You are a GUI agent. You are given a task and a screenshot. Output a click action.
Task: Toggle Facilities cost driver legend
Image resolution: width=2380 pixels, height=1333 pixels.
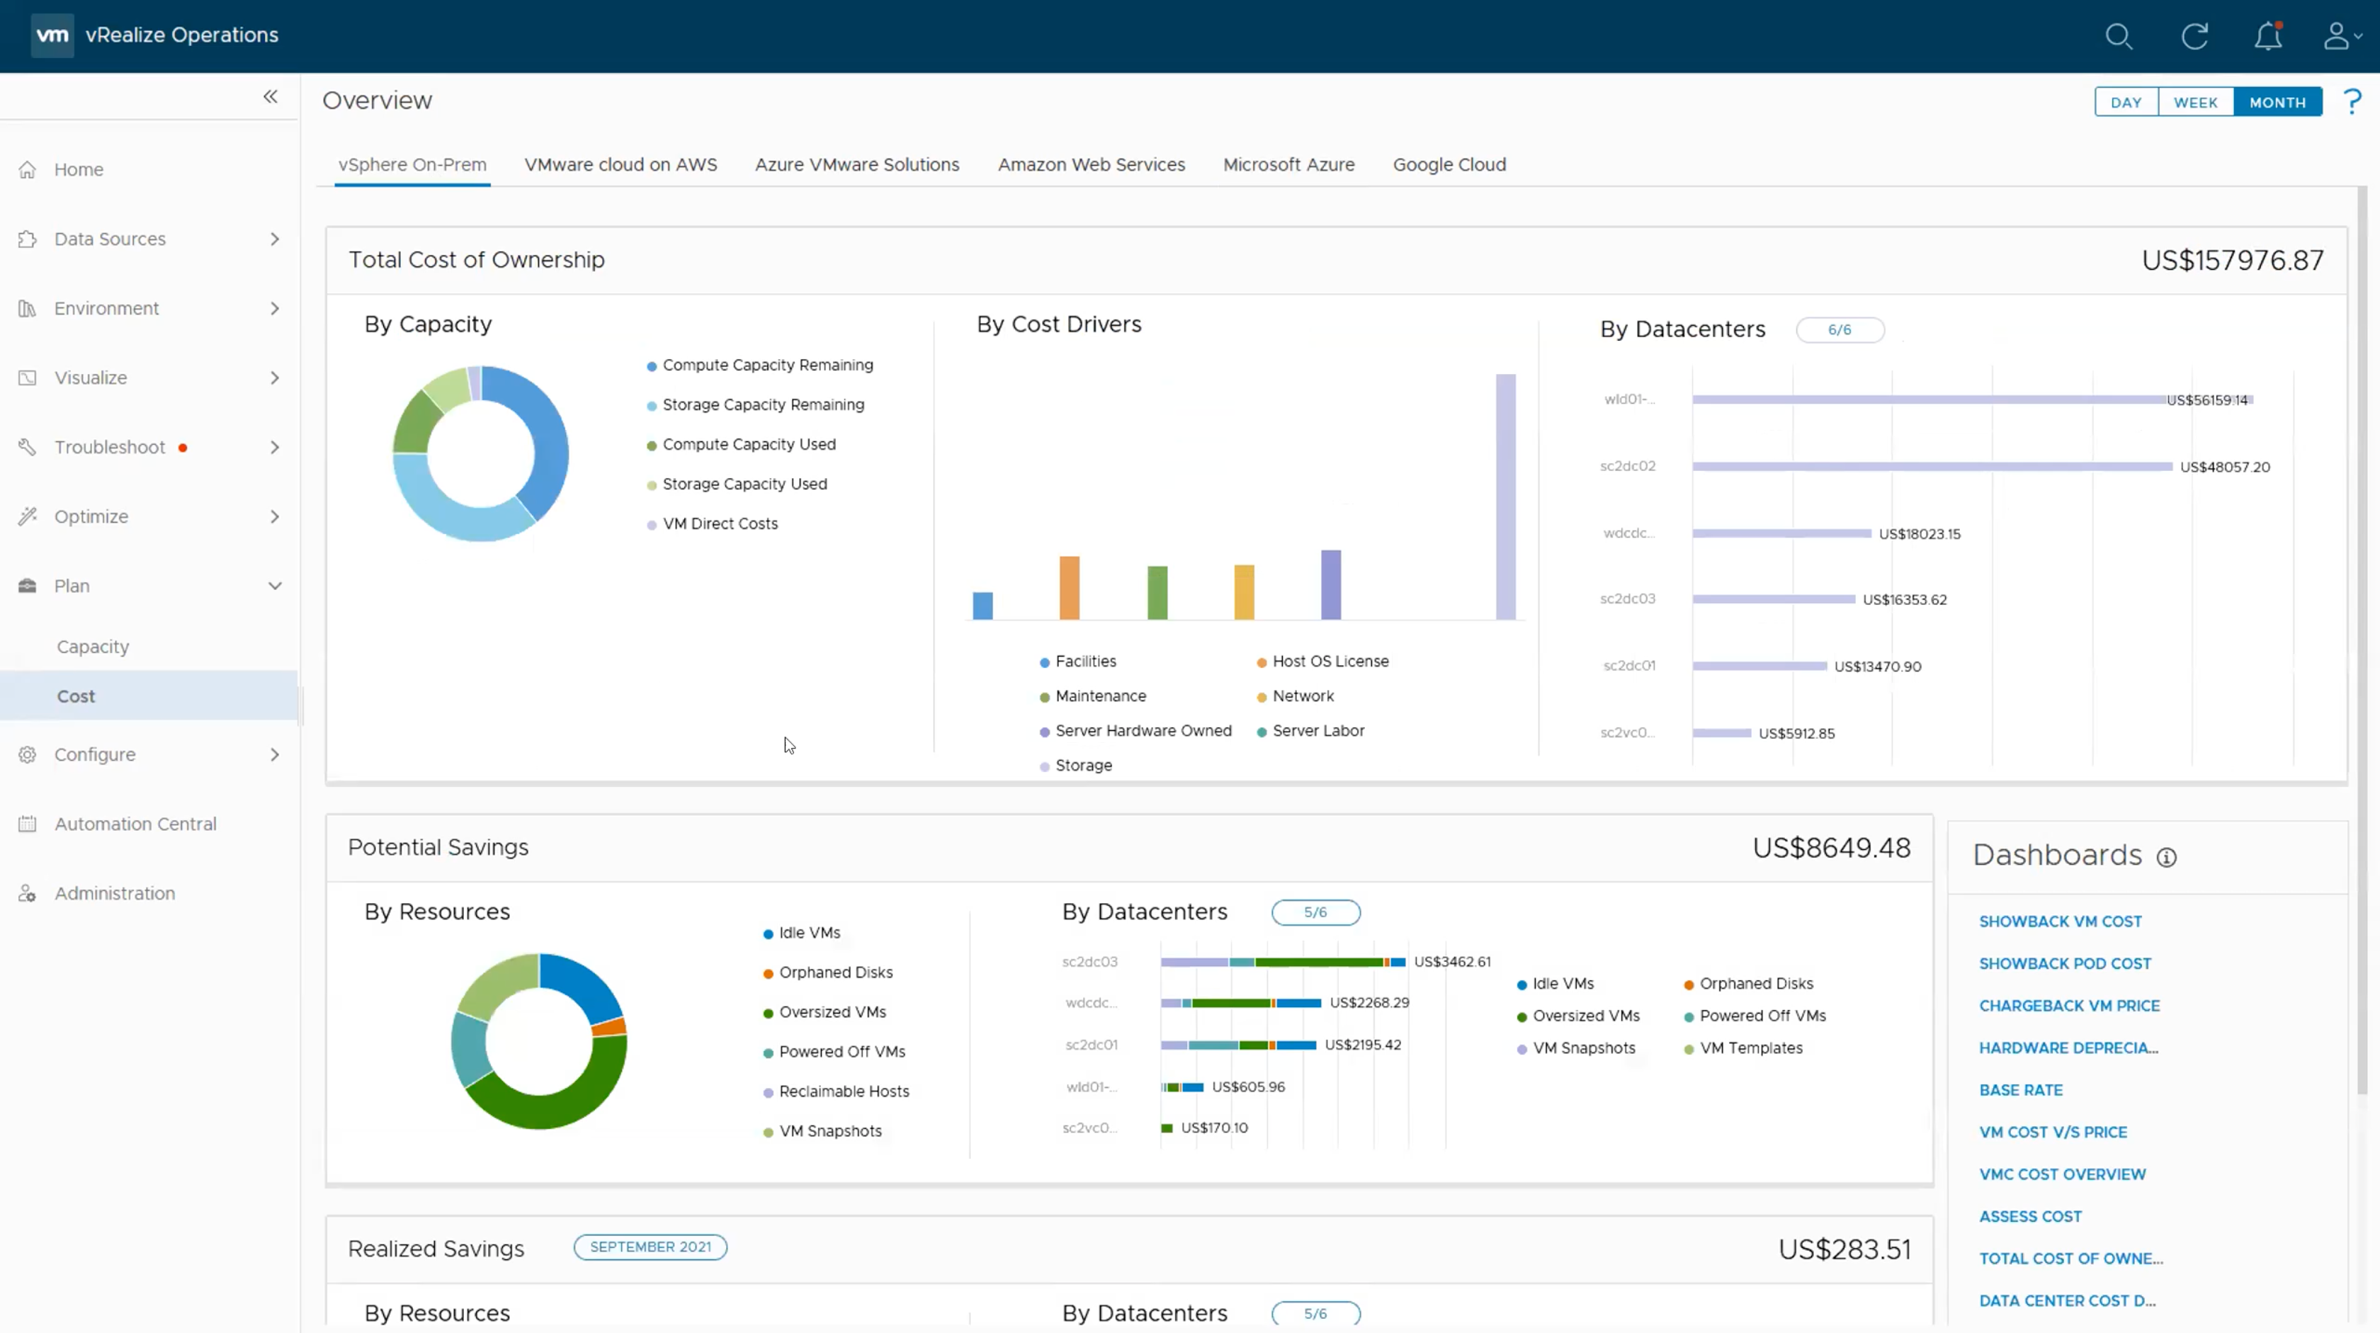(x=1077, y=662)
